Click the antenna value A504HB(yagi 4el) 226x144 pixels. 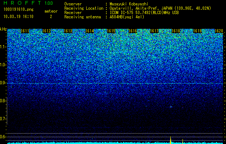(x=127, y=17)
